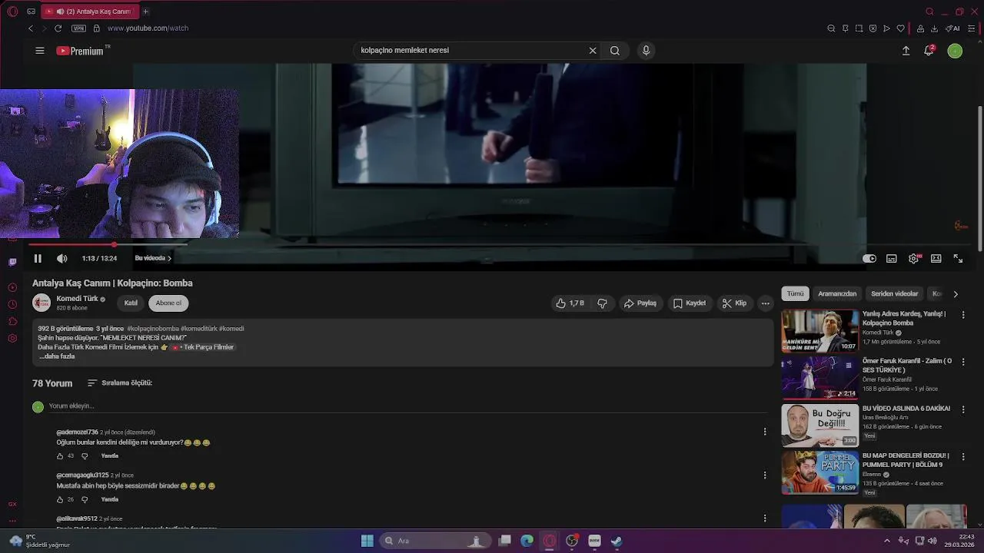984x553 pixels.
Task: Enter full screen mode
Action: tap(958, 259)
